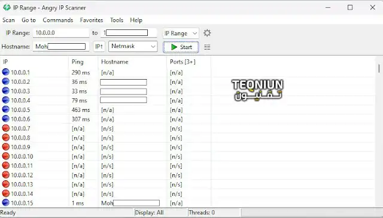Image resolution: width=383 pixels, height=218 pixels.
Task: Click the red status dot for 10.0.0.14
Action: pyautogui.click(x=5, y=193)
